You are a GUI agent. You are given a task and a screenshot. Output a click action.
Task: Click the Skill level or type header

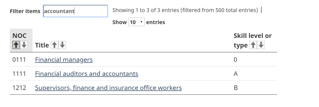pos(253,40)
